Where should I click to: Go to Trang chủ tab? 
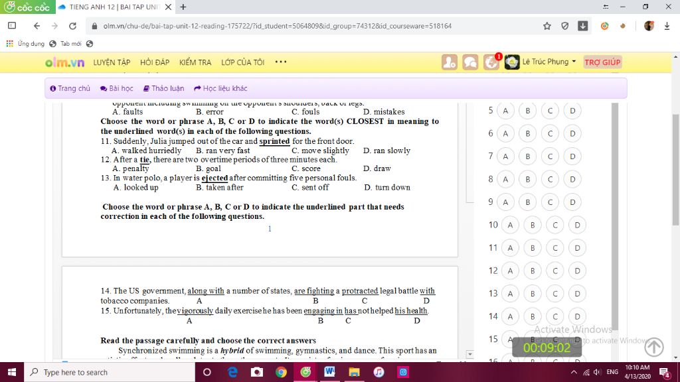coord(70,88)
